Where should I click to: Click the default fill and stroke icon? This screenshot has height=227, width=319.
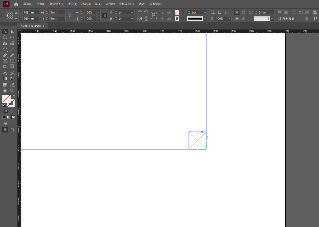(x=4, y=105)
